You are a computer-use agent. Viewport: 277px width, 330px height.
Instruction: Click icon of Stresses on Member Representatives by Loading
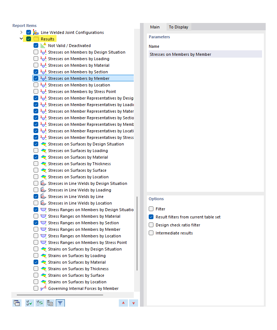(x=43, y=105)
